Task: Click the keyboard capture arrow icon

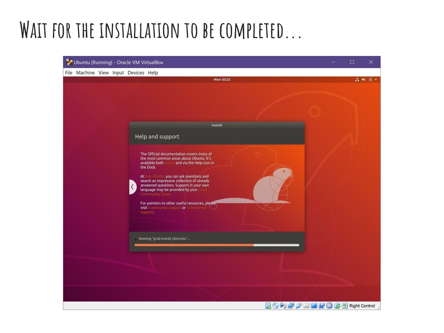Action: 345,306
